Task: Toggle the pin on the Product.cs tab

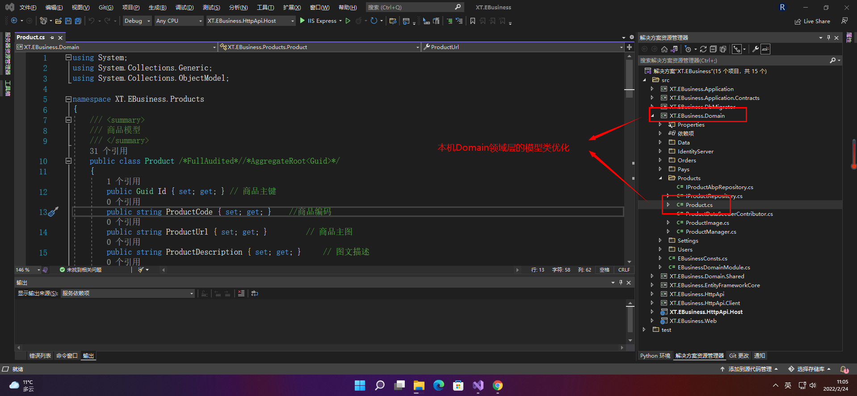Action: click(x=52, y=37)
